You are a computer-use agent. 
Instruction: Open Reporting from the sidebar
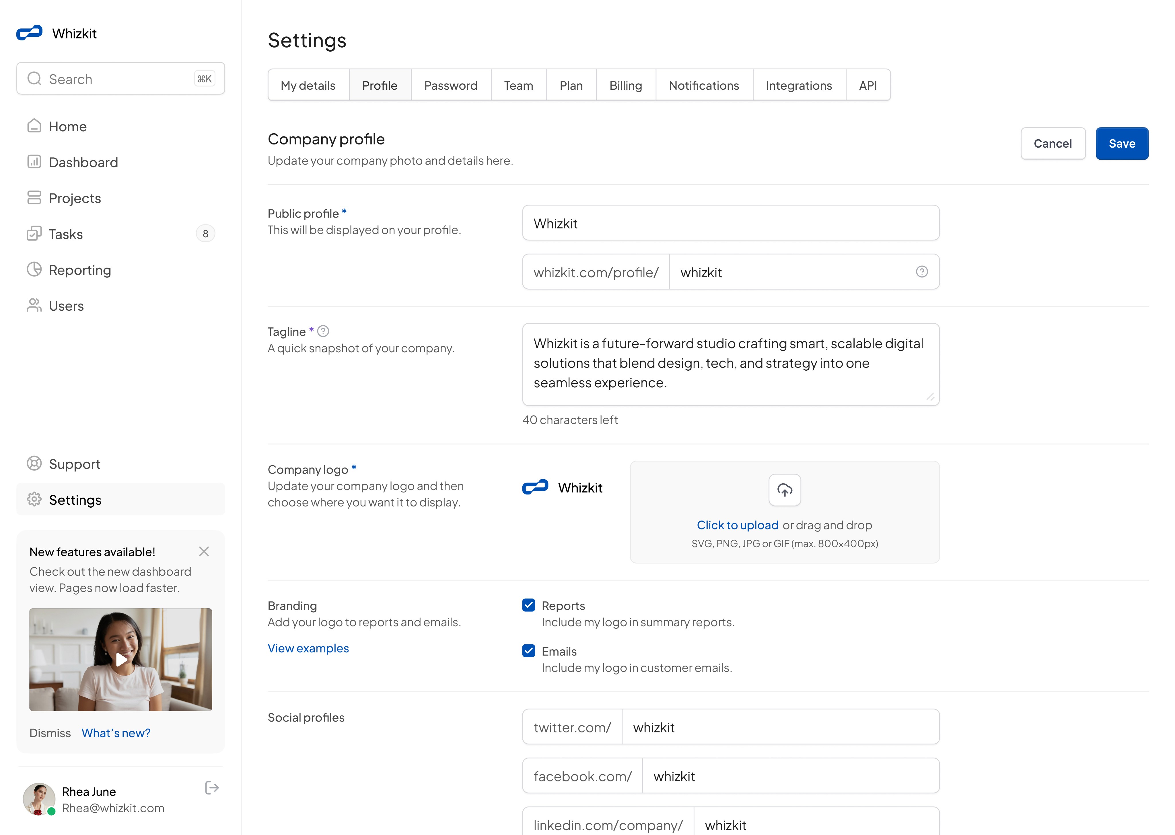[80, 270]
